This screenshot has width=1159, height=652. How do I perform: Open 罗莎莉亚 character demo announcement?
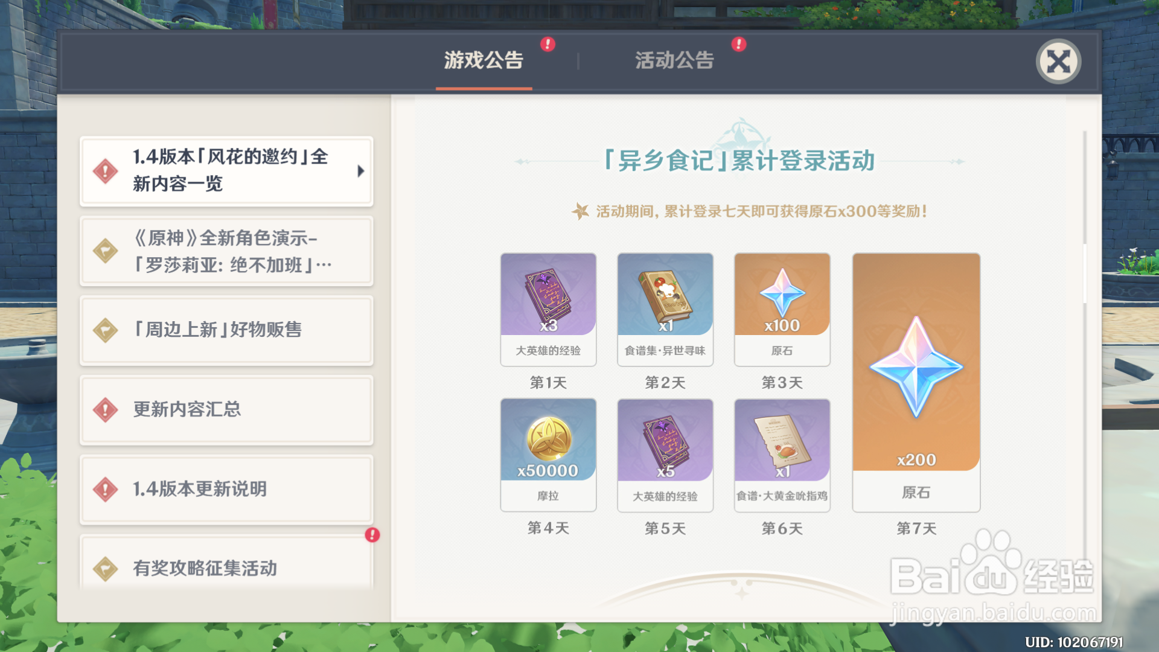(226, 251)
